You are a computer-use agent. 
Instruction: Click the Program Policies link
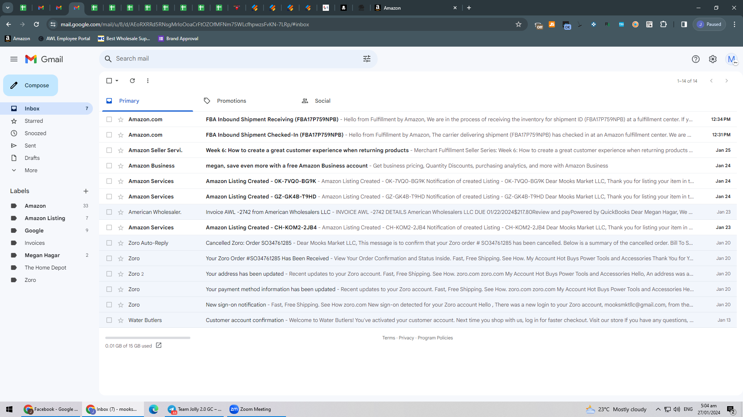coord(435,338)
